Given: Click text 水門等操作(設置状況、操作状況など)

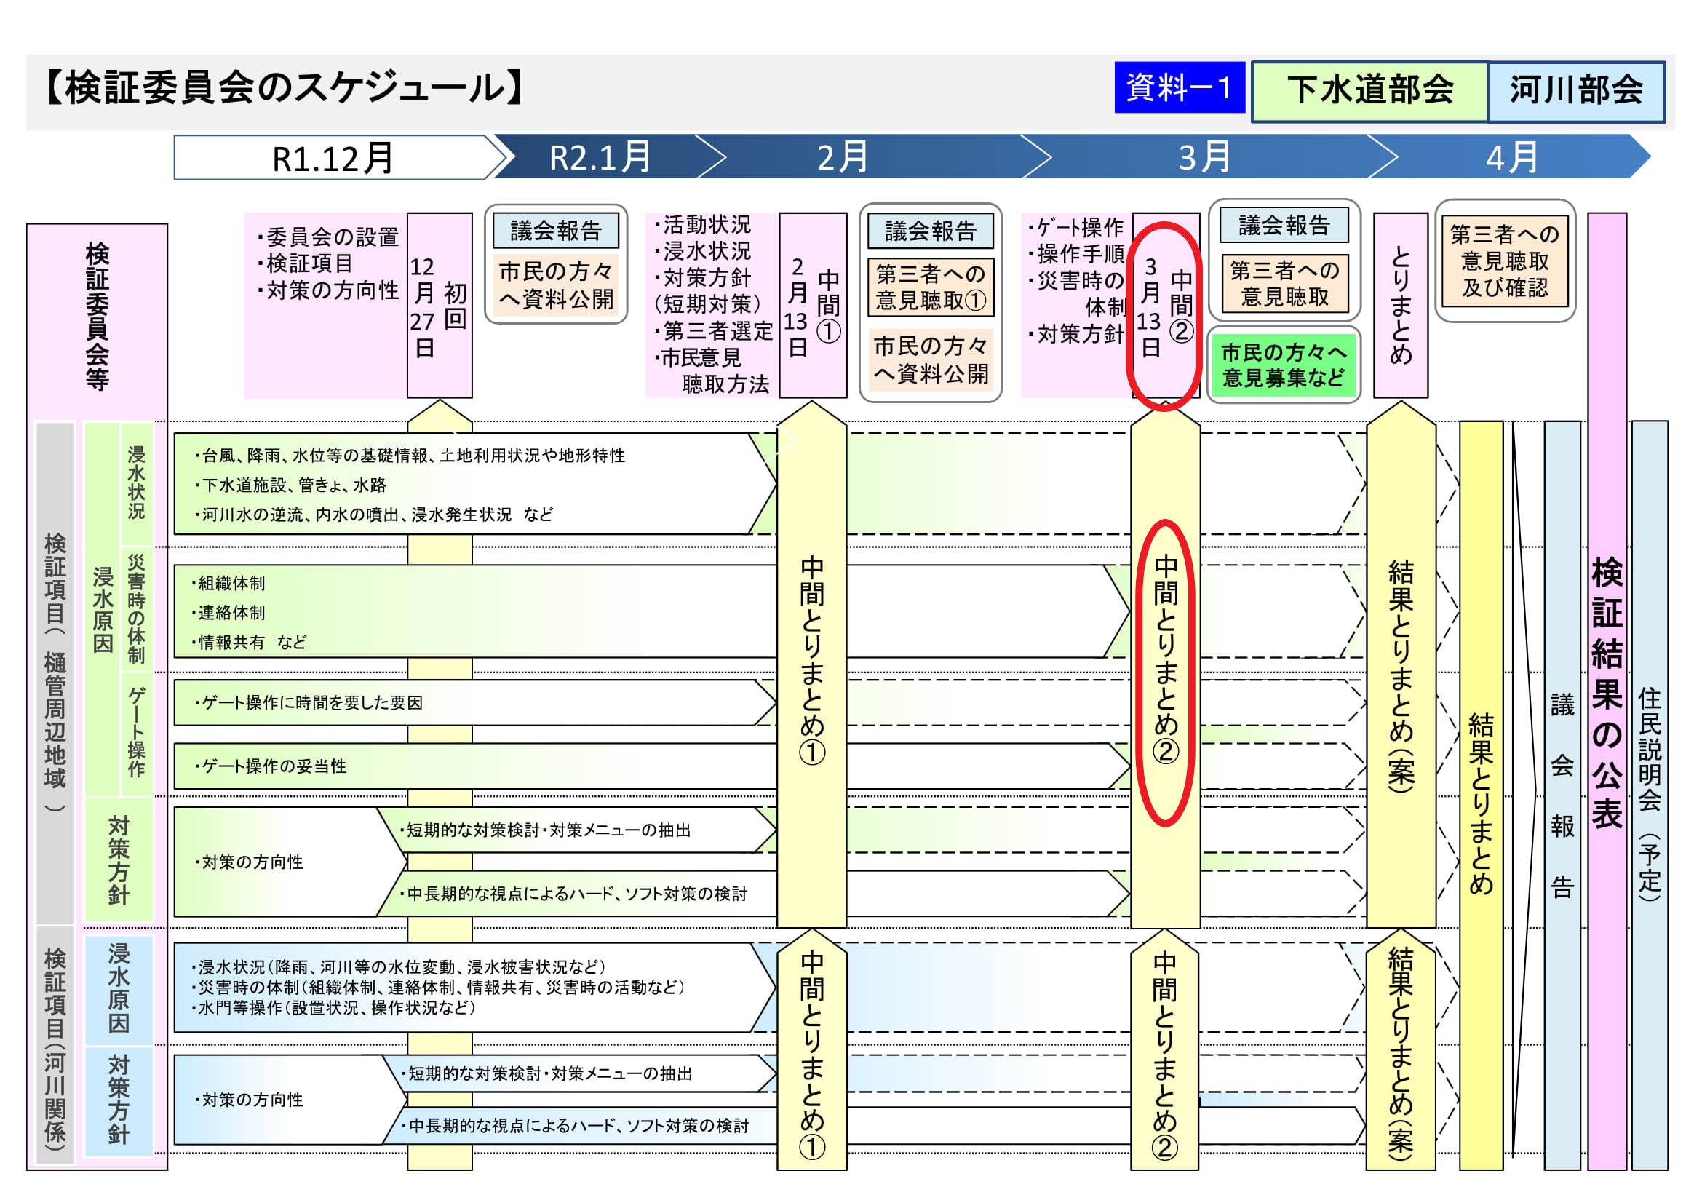Looking at the screenshot, I should click(x=333, y=1008).
